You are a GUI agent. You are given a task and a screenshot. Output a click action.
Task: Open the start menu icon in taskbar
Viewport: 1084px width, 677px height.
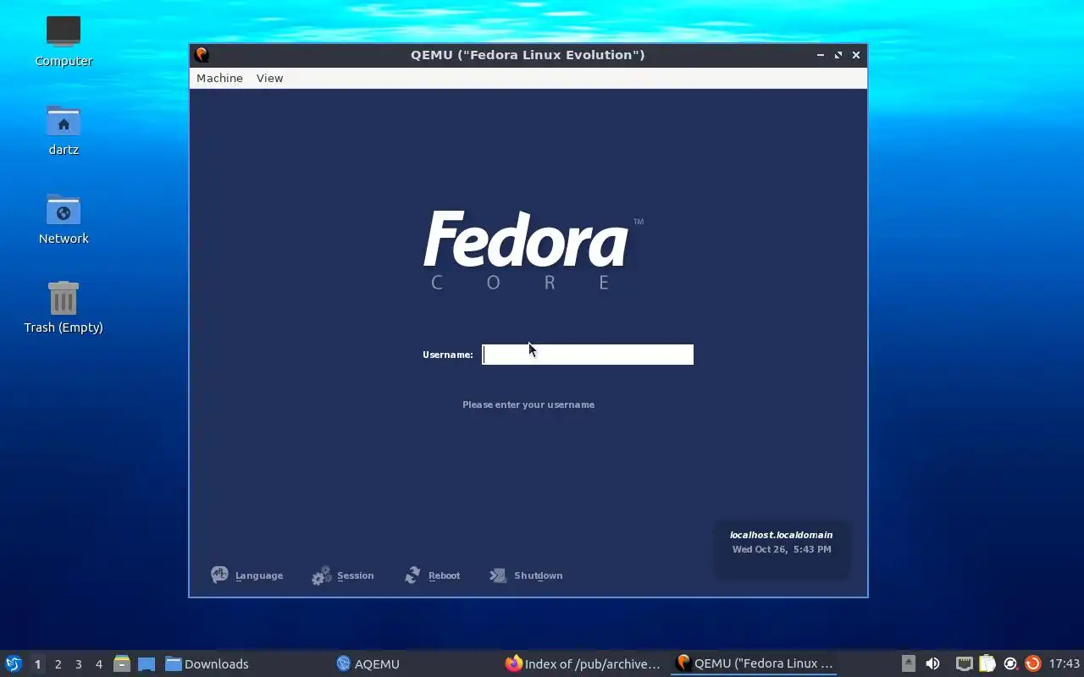pos(13,663)
